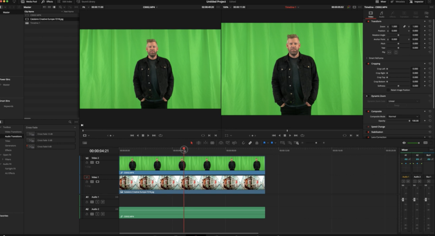Open the Dynamic Zoom Ease dropdown showing Linear
The width and height of the screenshot is (435, 236).
(403, 101)
